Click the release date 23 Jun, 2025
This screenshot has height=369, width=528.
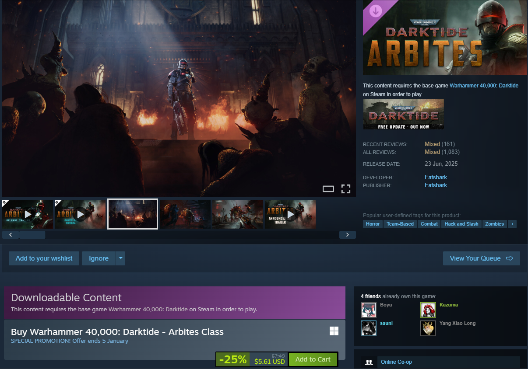pos(441,164)
